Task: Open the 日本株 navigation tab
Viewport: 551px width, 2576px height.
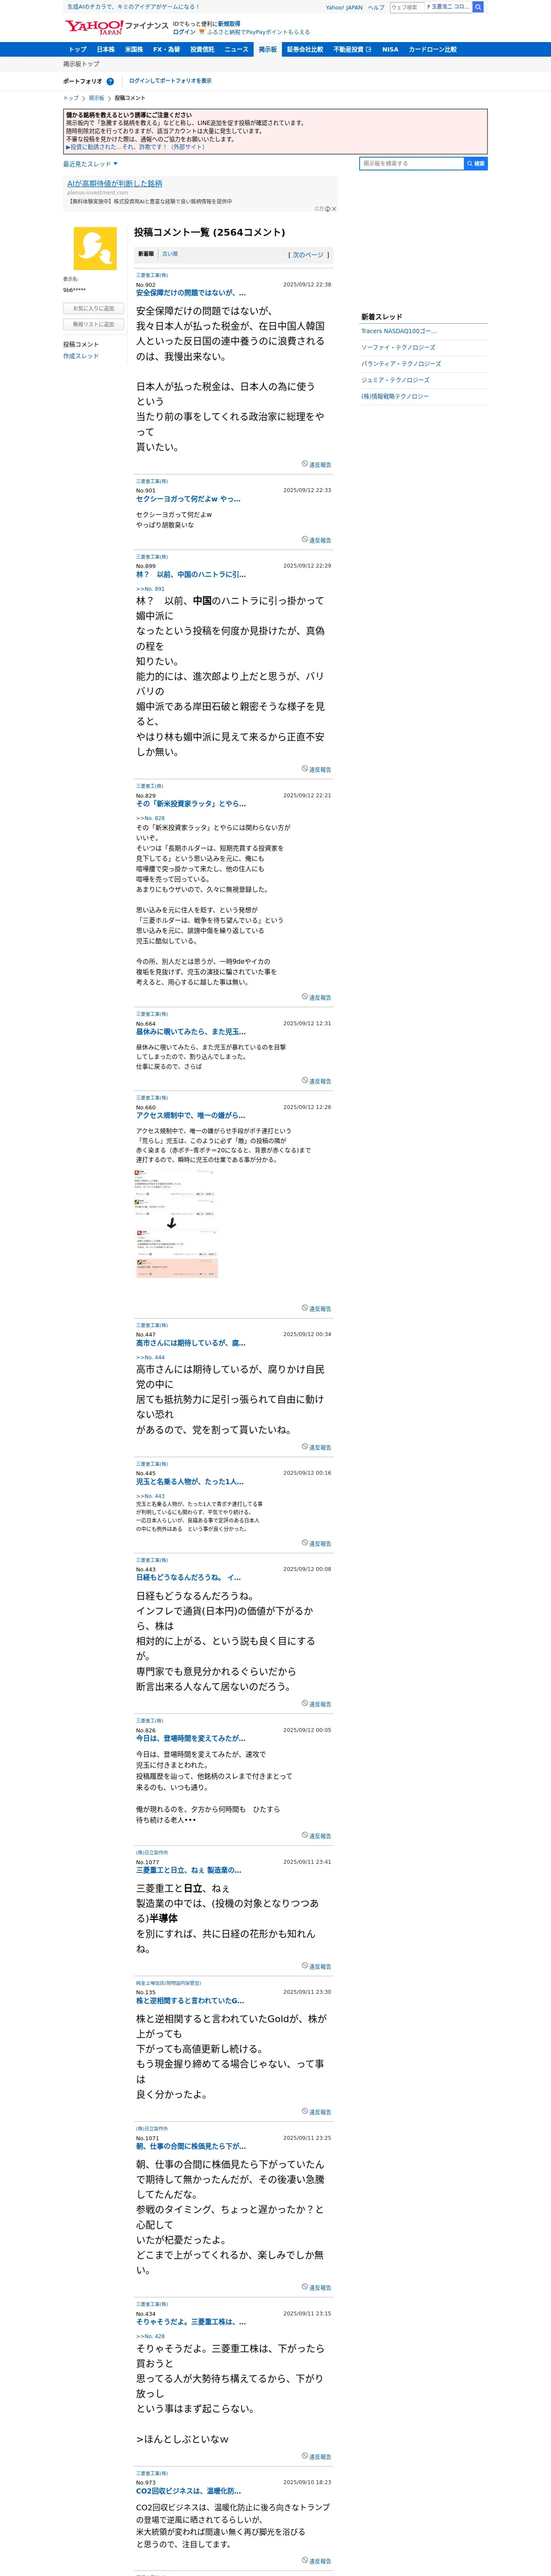Action: click(105, 49)
